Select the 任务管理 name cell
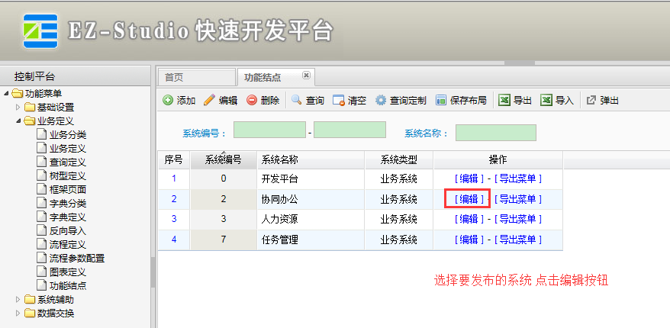This screenshot has width=670, height=328. click(x=311, y=240)
